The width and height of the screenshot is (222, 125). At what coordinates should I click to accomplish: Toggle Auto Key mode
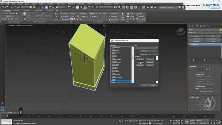point(193,120)
